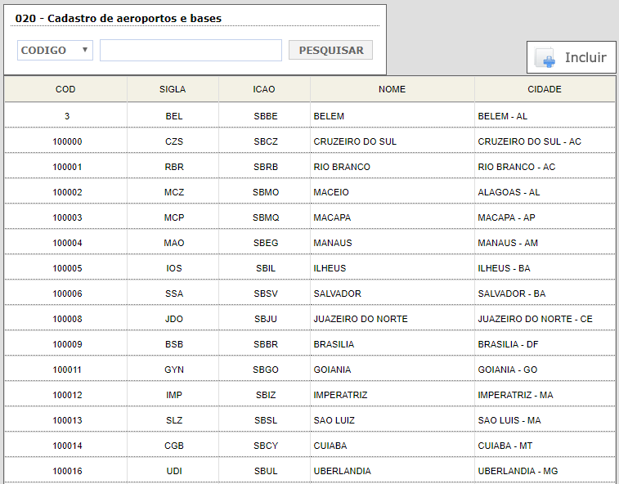Select row with code 100013
This screenshot has height=484, width=619.
pyautogui.click(x=67, y=420)
